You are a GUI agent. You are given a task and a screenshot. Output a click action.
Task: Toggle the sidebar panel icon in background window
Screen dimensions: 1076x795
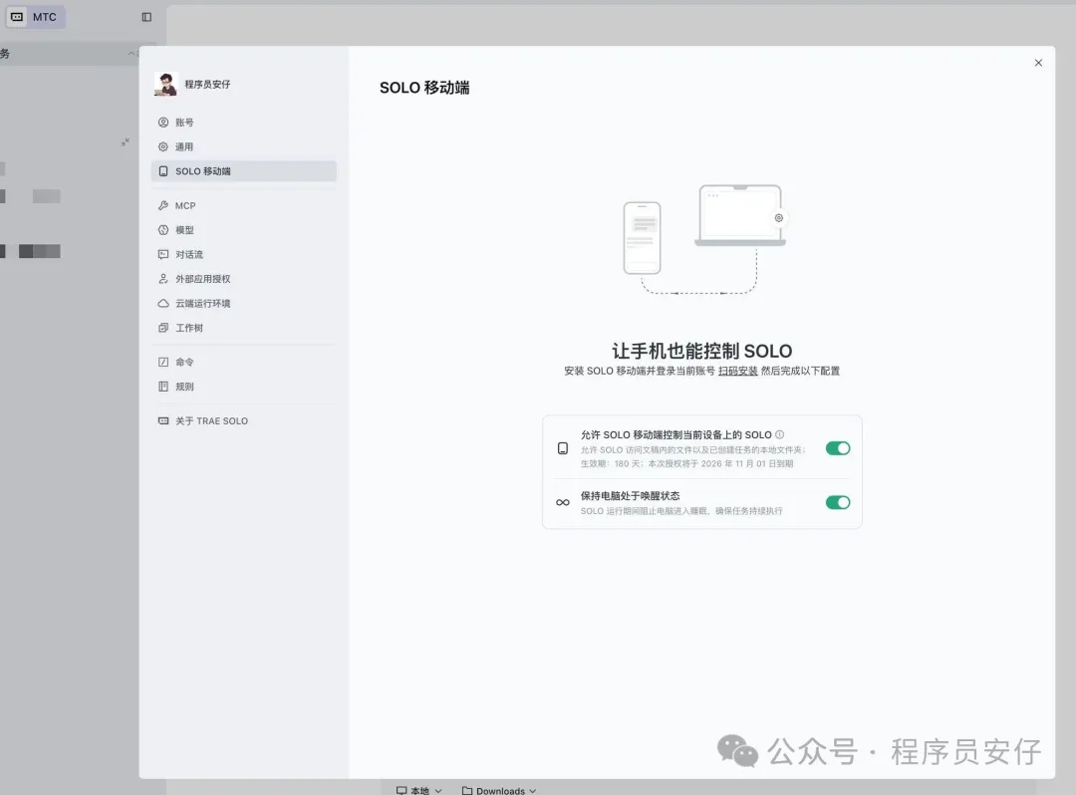point(146,17)
